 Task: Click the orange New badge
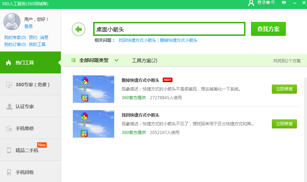pos(42,145)
